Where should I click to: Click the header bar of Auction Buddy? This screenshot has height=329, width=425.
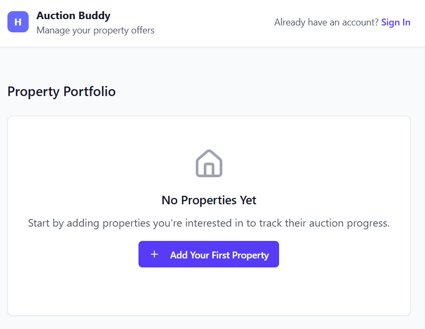[212, 23]
